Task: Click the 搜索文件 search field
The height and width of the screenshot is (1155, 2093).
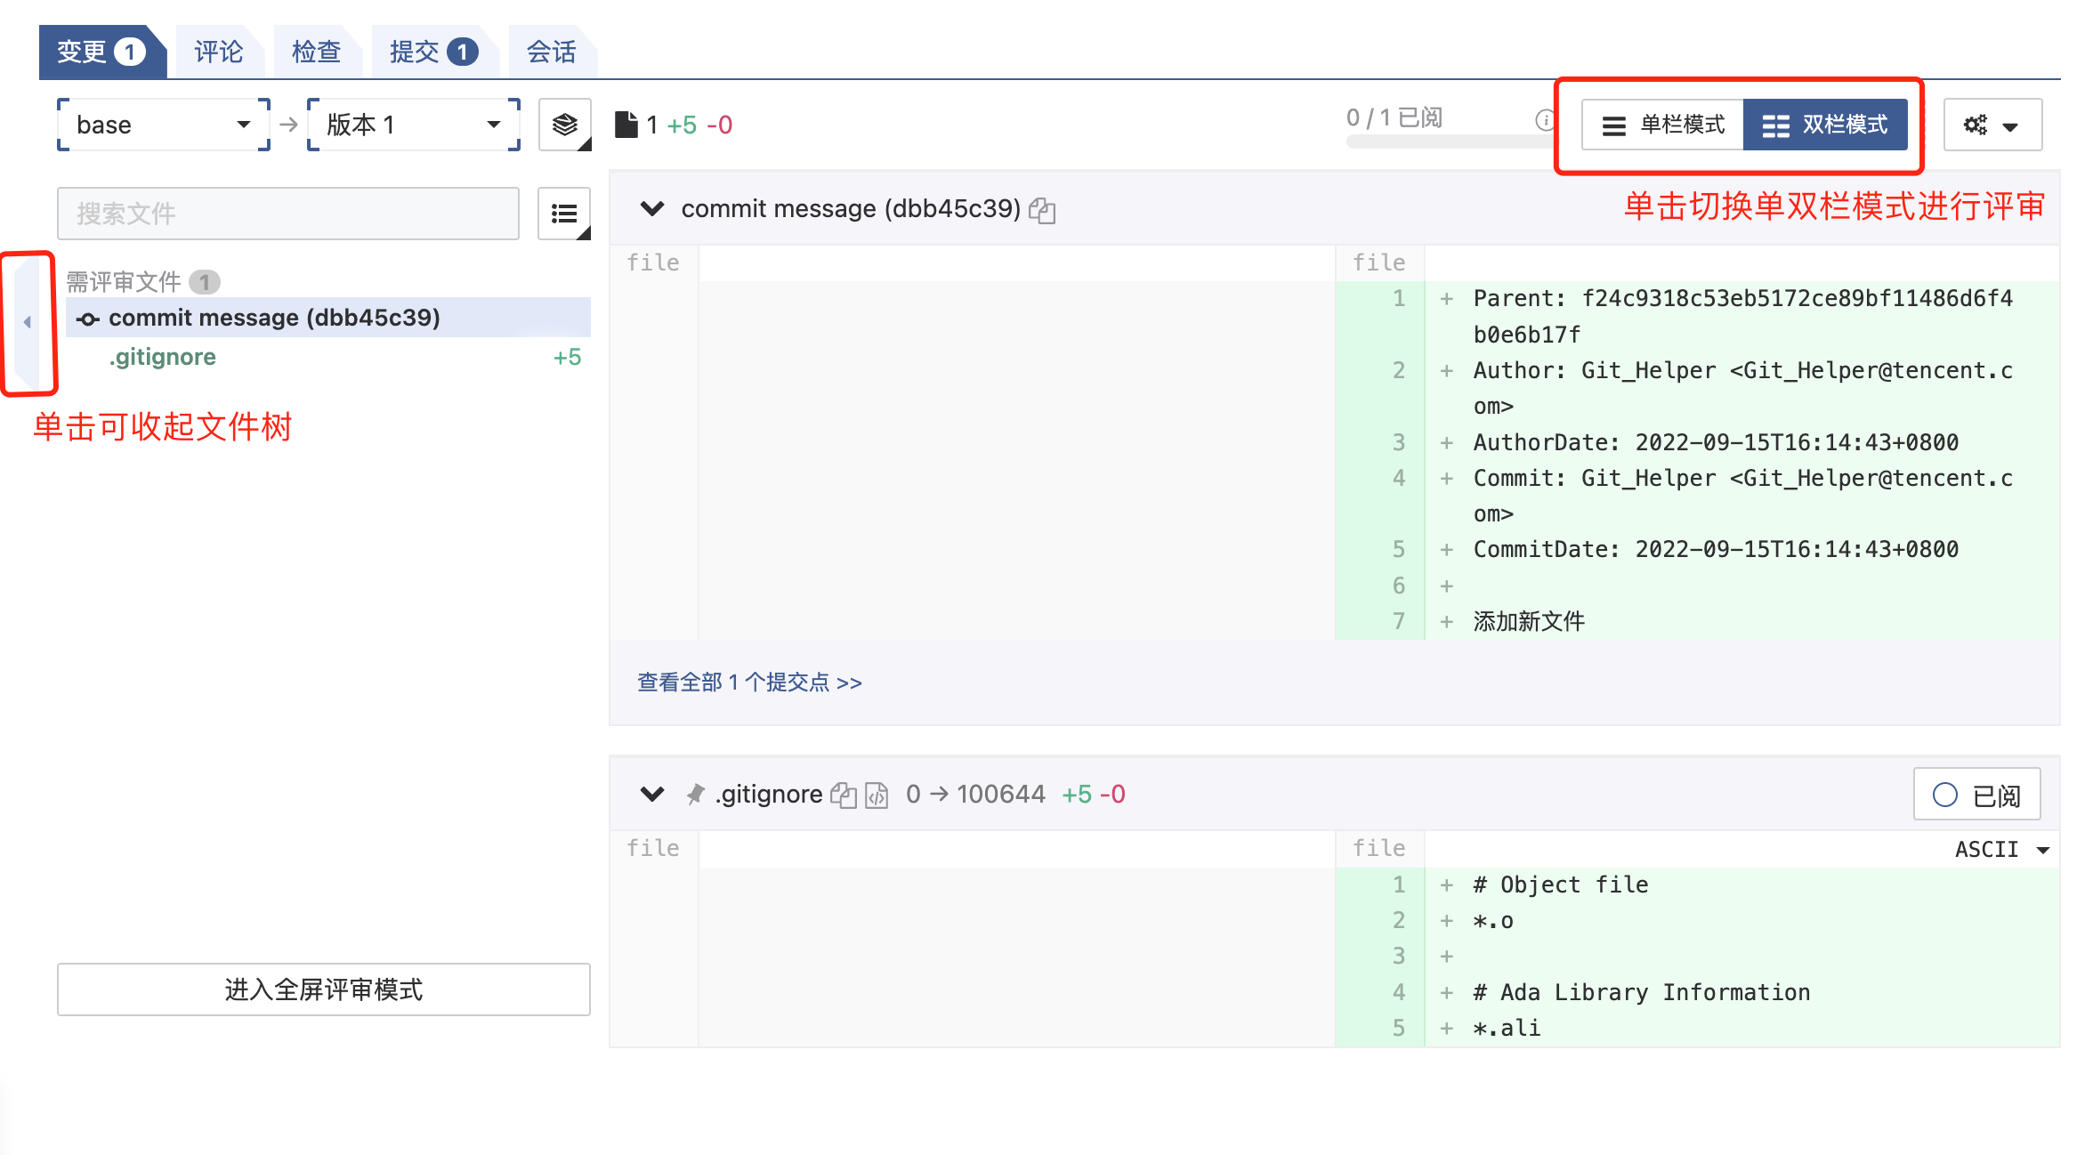Action: (287, 214)
